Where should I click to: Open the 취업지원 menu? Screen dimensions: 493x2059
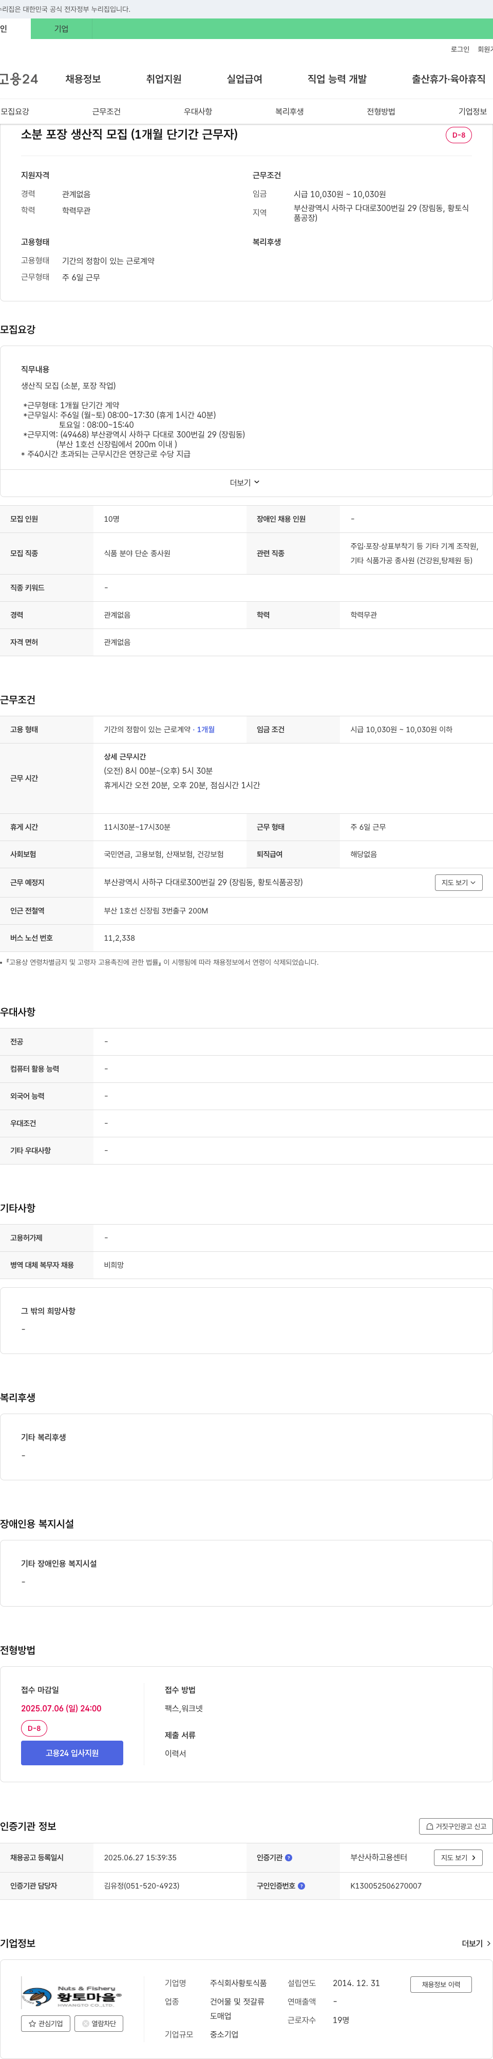(x=164, y=79)
